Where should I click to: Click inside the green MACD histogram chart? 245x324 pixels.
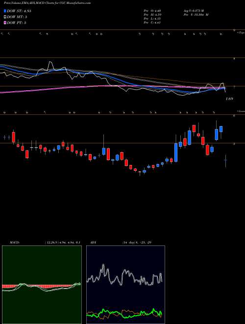42,285
